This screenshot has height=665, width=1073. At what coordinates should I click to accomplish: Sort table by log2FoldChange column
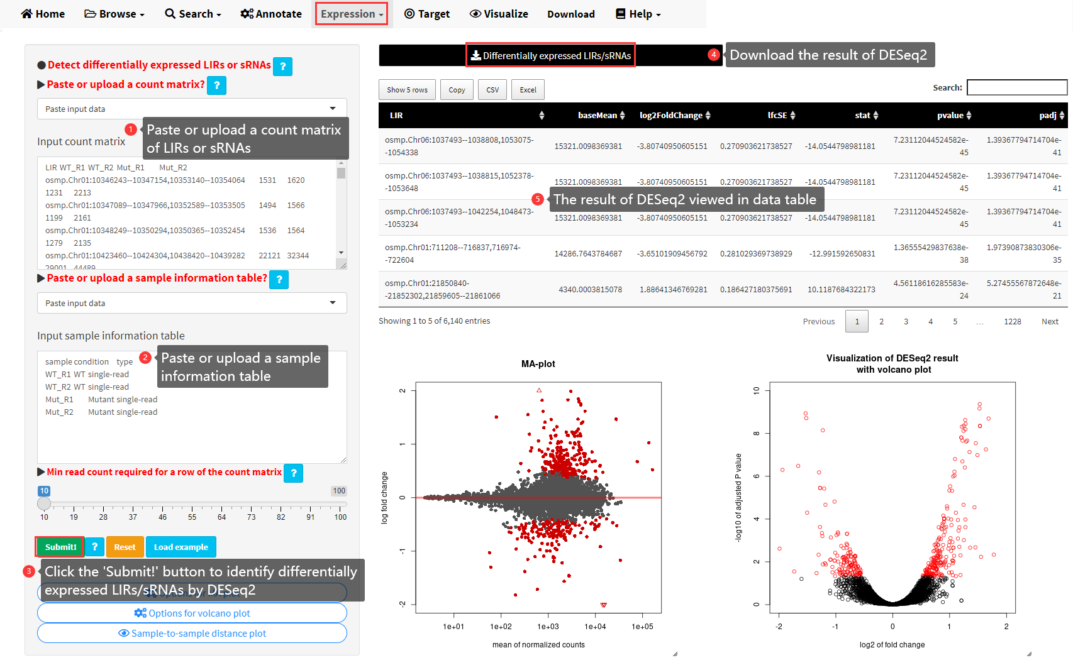(708, 116)
